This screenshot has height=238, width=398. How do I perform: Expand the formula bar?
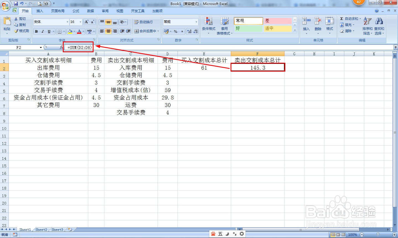point(396,48)
